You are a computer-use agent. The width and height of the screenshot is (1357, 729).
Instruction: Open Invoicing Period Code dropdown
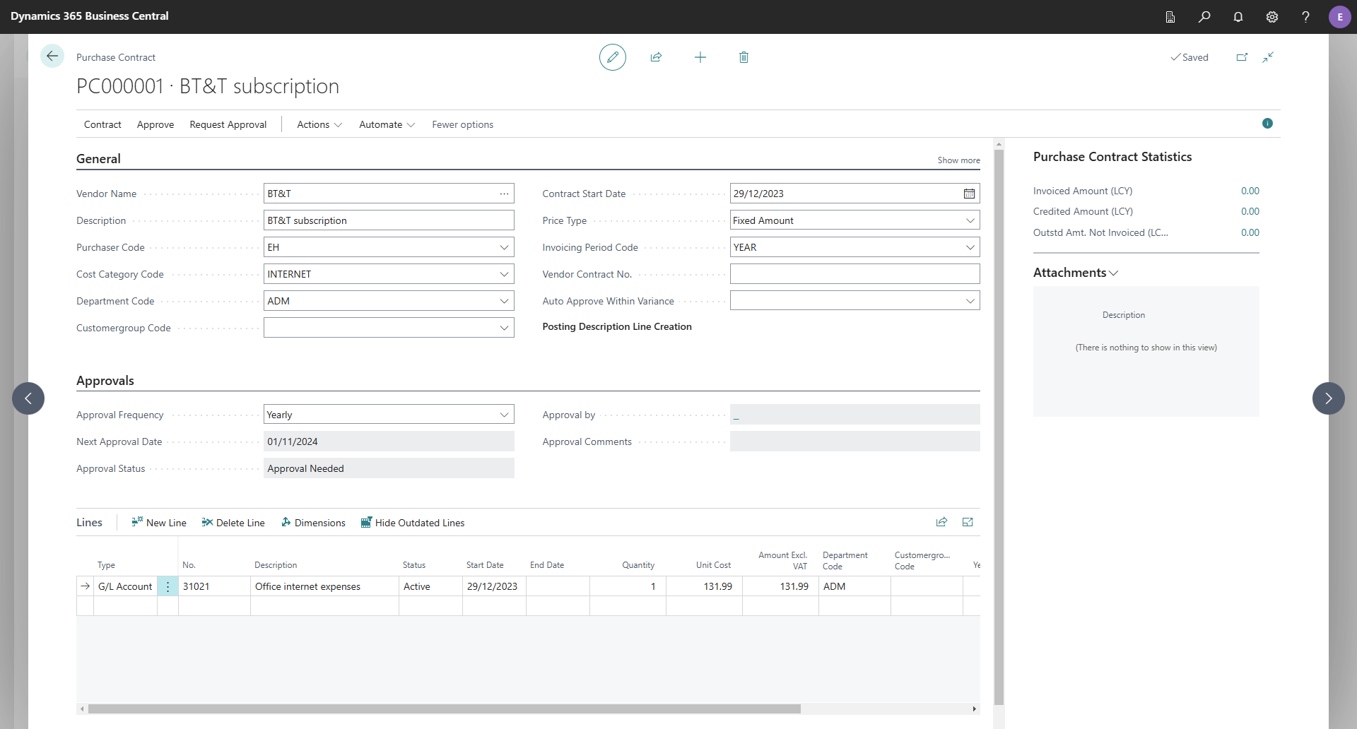[970, 247]
